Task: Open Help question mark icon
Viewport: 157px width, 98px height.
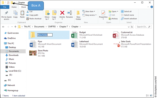Action: pyautogui.click(x=152, y=7)
